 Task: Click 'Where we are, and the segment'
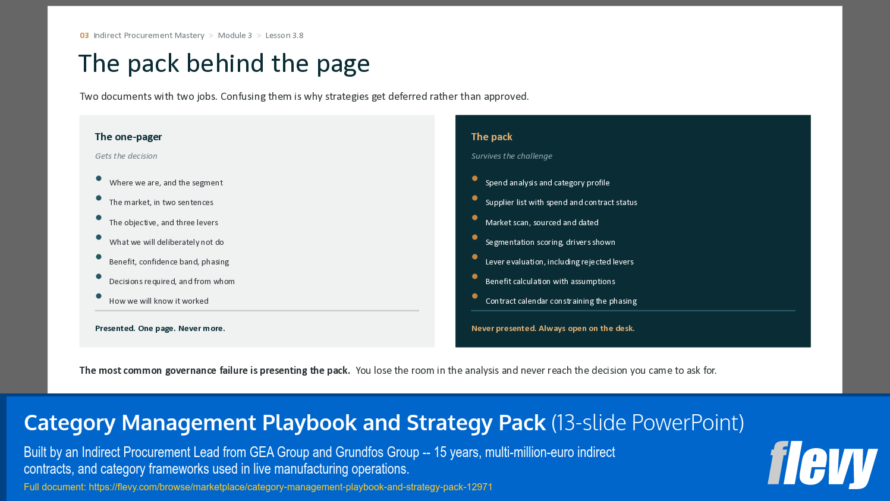pos(166,183)
